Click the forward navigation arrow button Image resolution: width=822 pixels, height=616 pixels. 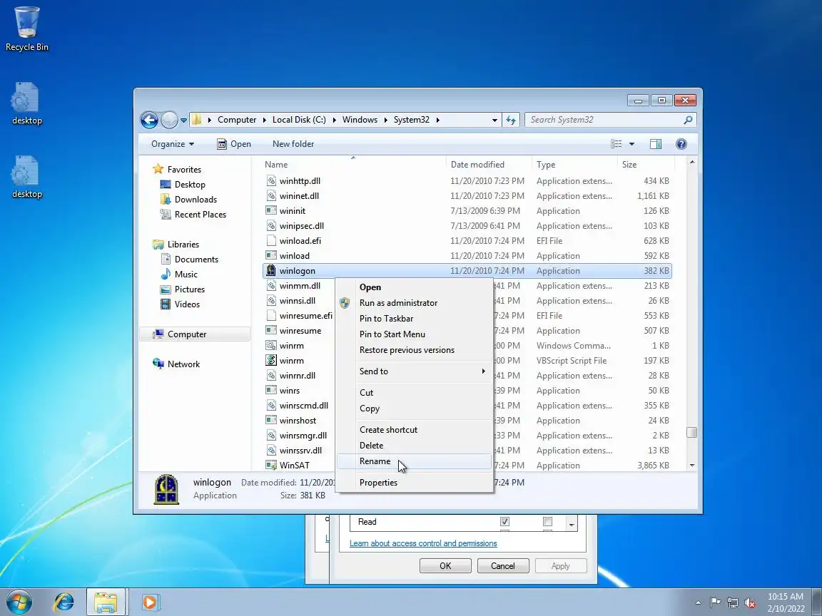169,120
